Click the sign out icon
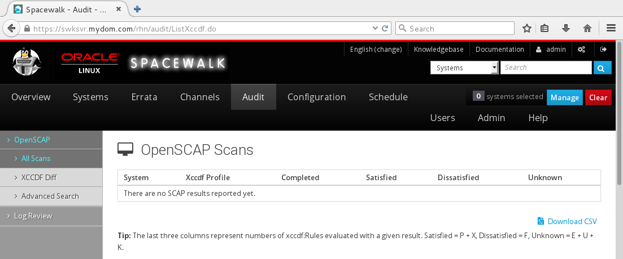 tap(604, 50)
